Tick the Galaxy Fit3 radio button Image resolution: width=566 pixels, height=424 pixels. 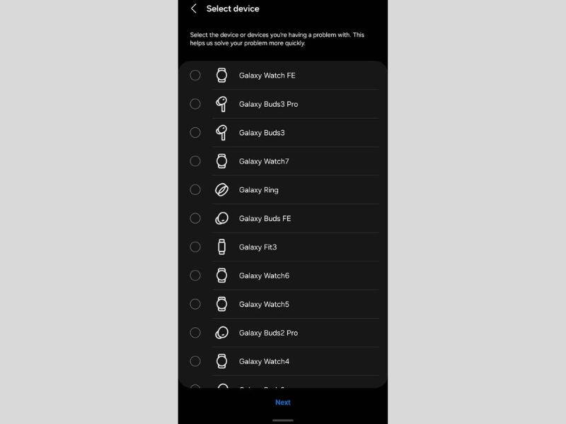(x=195, y=247)
